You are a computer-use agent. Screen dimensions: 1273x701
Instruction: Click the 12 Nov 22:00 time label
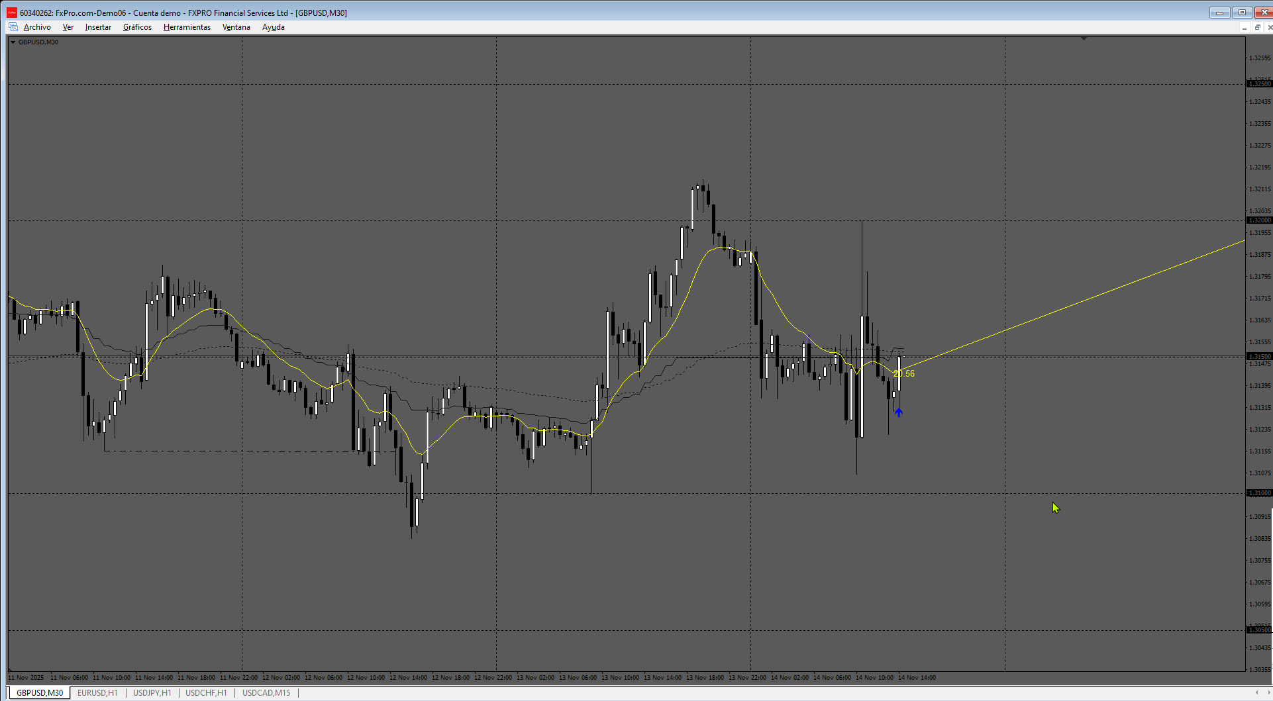tap(493, 678)
